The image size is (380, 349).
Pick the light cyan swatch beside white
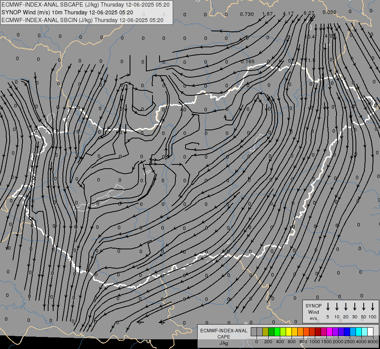[364, 332]
